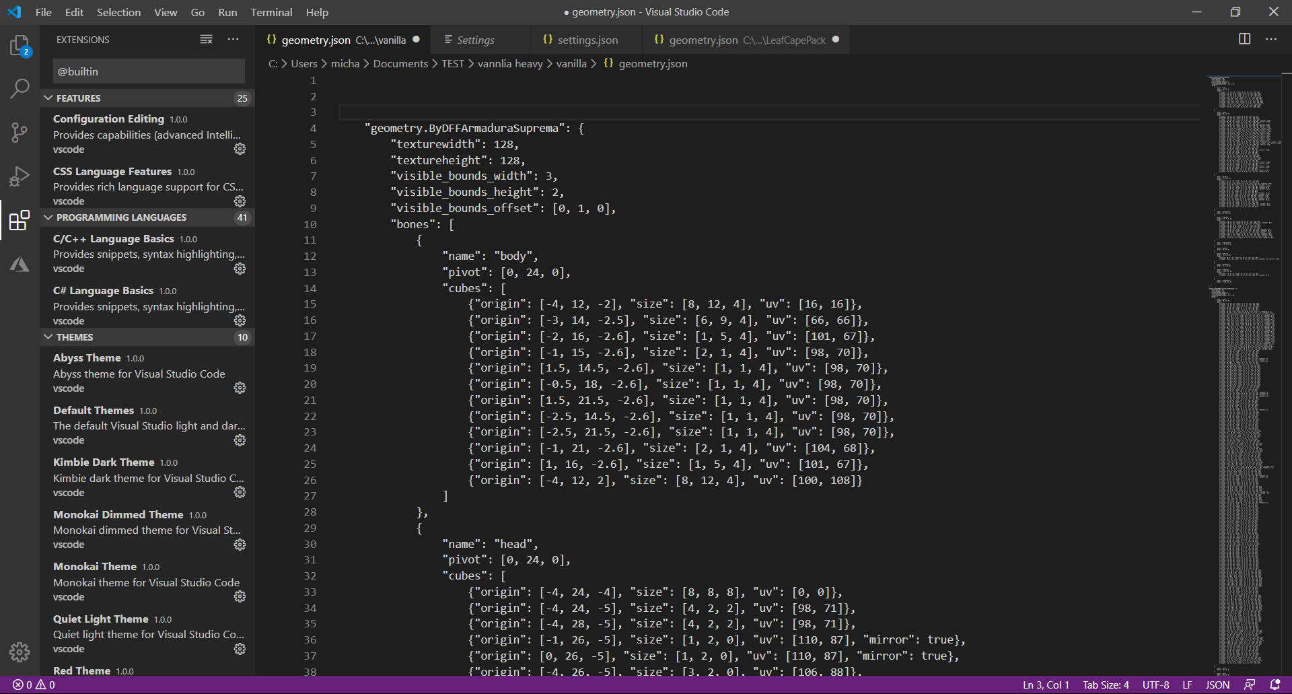This screenshot has width=1292, height=694.
Task: Open the Source Control view icon
Action: pyautogui.click(x=20, y=132)
